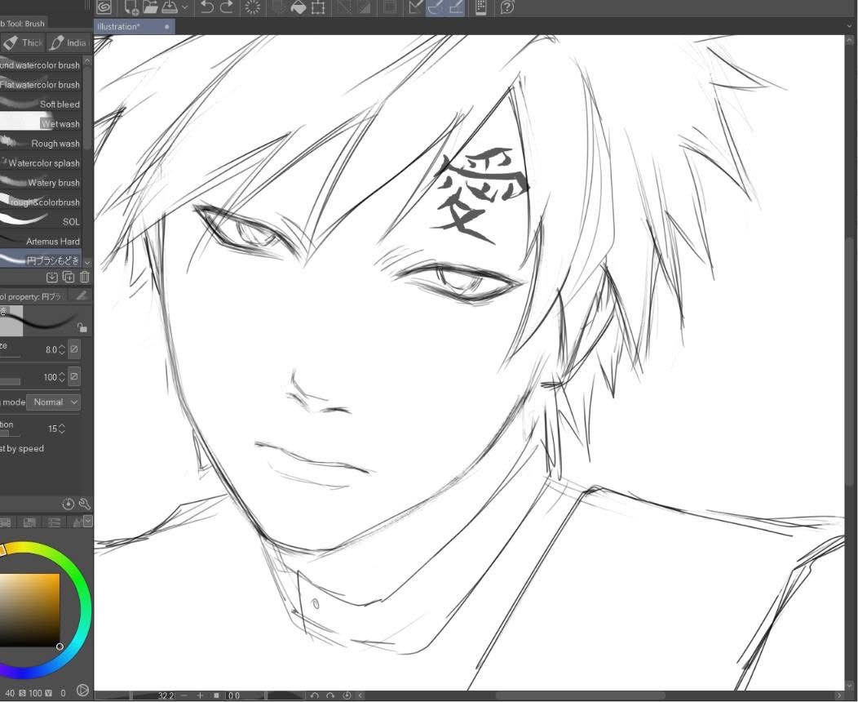Open Opacity dynamics button
Screen dimensions: 858x702
tap(74, 377)
